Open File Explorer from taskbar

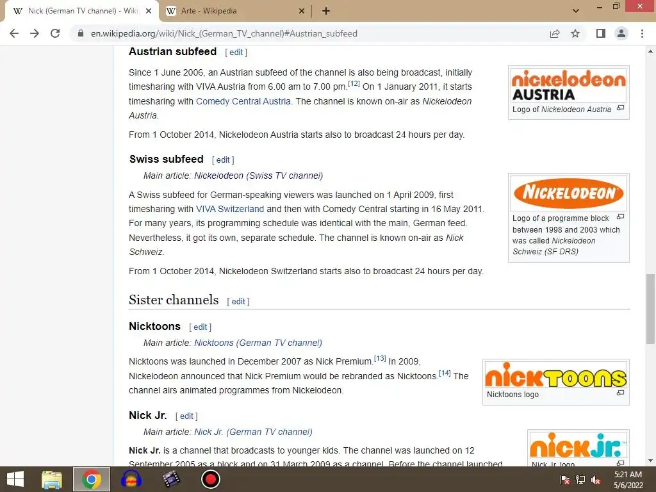(52, 479)
